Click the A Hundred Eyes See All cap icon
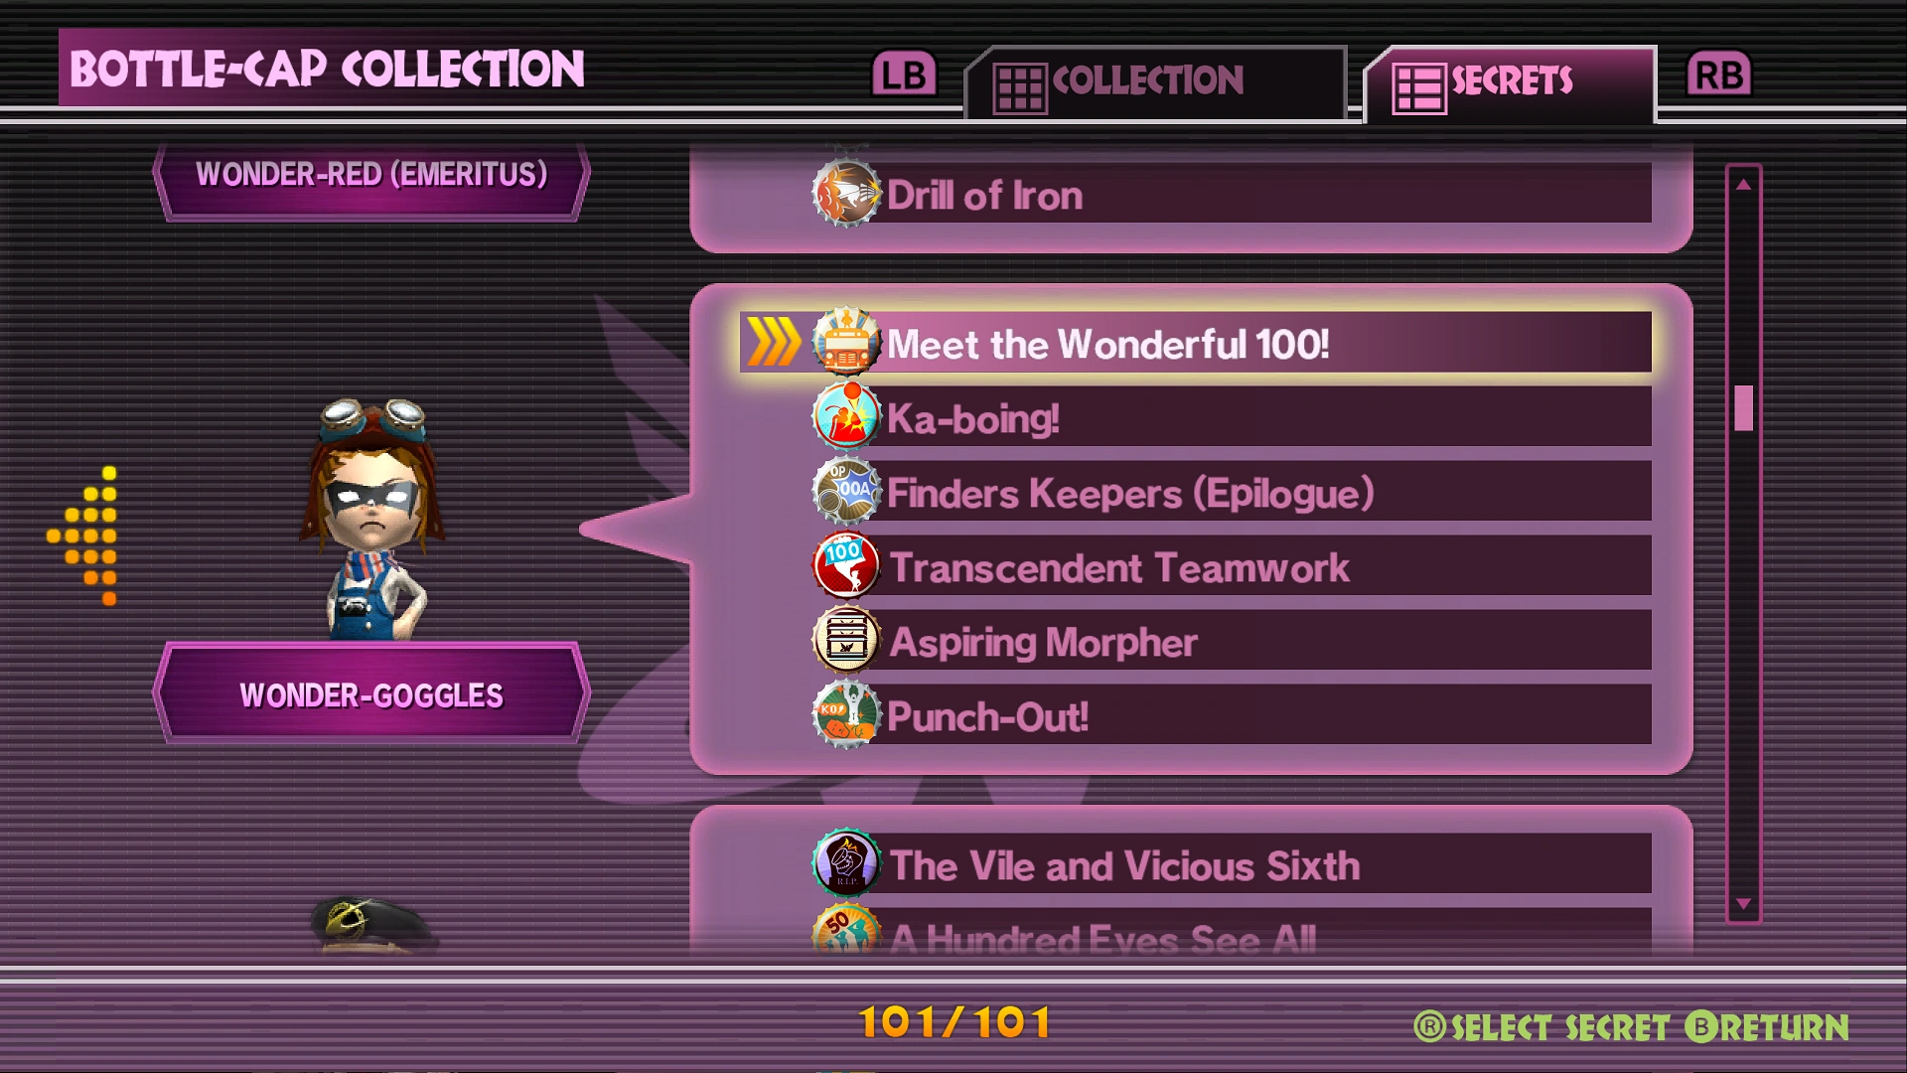The width and height of the screenshot is (1907, 1073). [x=846, y=930]
